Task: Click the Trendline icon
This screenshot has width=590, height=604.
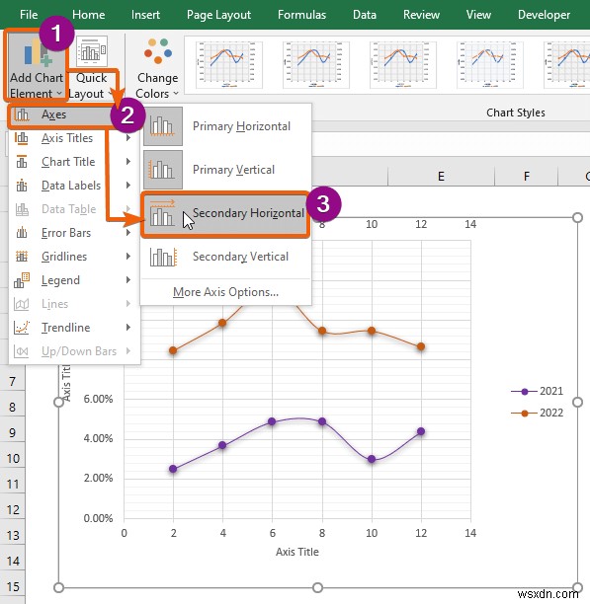Action: pos(22,328)
